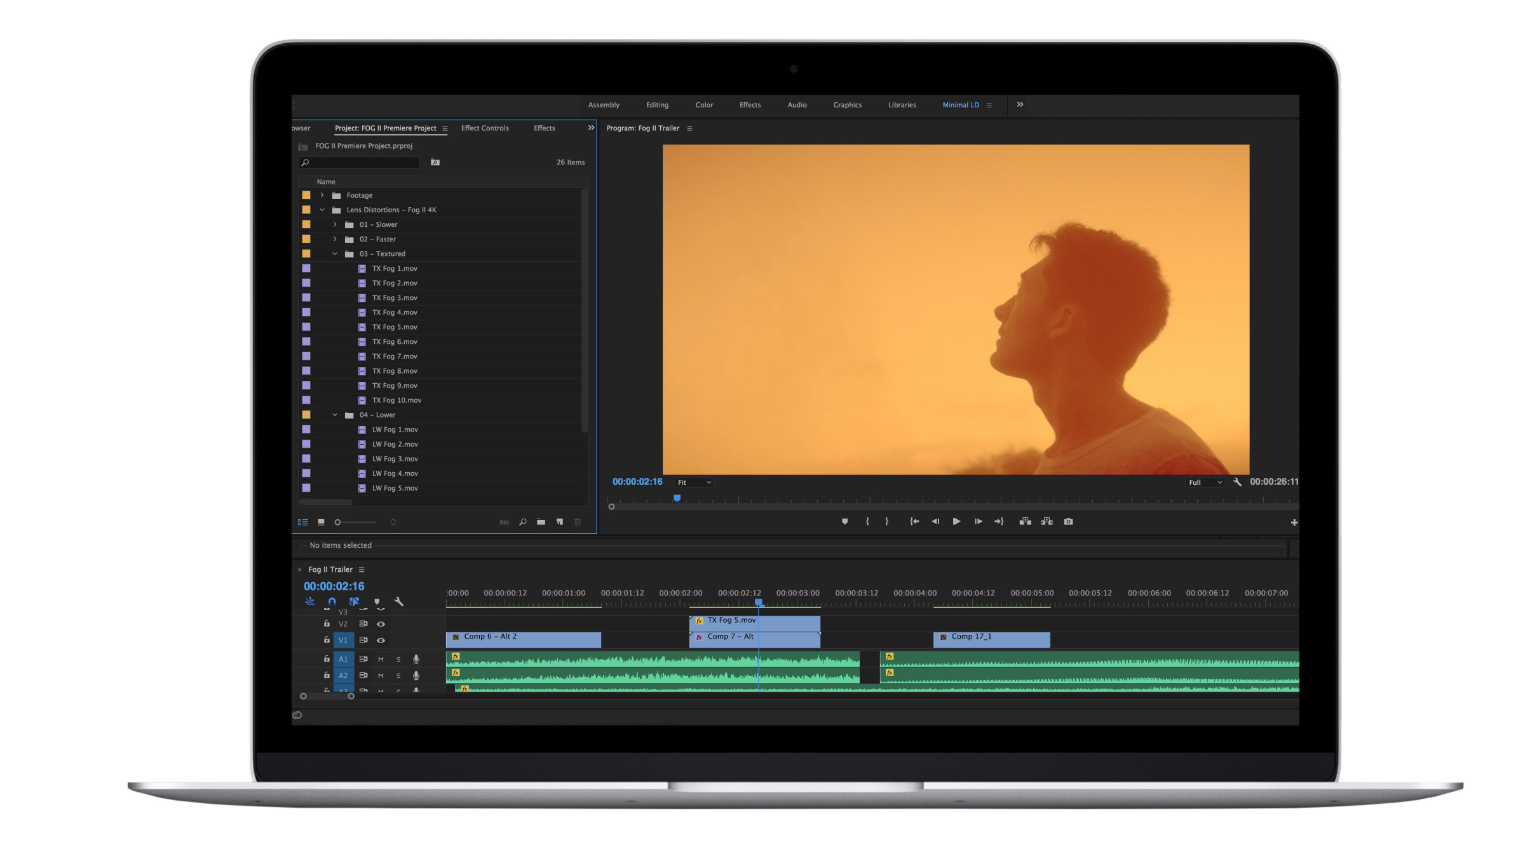Collapse the Lens Distortions – Fog II 4K bin
The height and width of the screenshot is (842, 1525).
[x=322, y=210]
